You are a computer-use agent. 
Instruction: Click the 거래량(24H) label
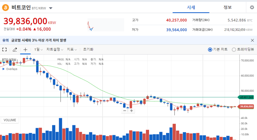(x=201, y=20)
